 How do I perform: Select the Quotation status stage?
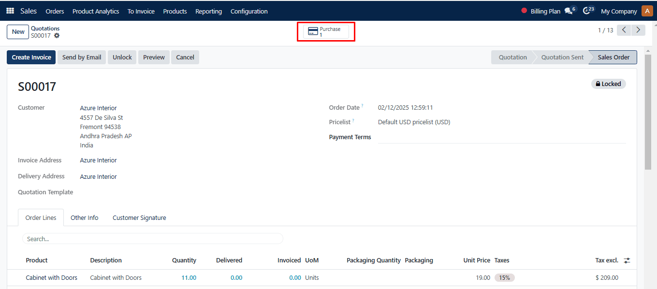[512, 57]
